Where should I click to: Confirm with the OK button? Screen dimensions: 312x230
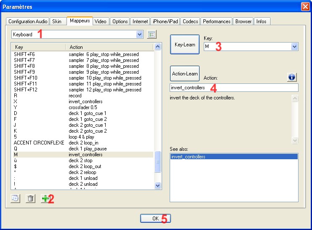155,218
